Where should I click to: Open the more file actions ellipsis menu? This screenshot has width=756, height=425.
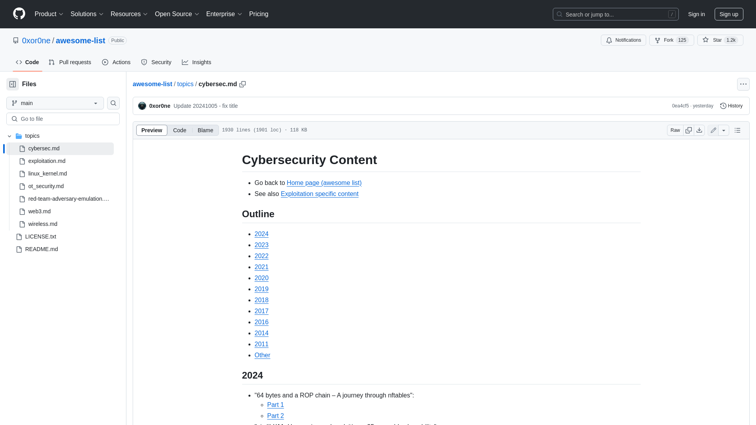743,84
